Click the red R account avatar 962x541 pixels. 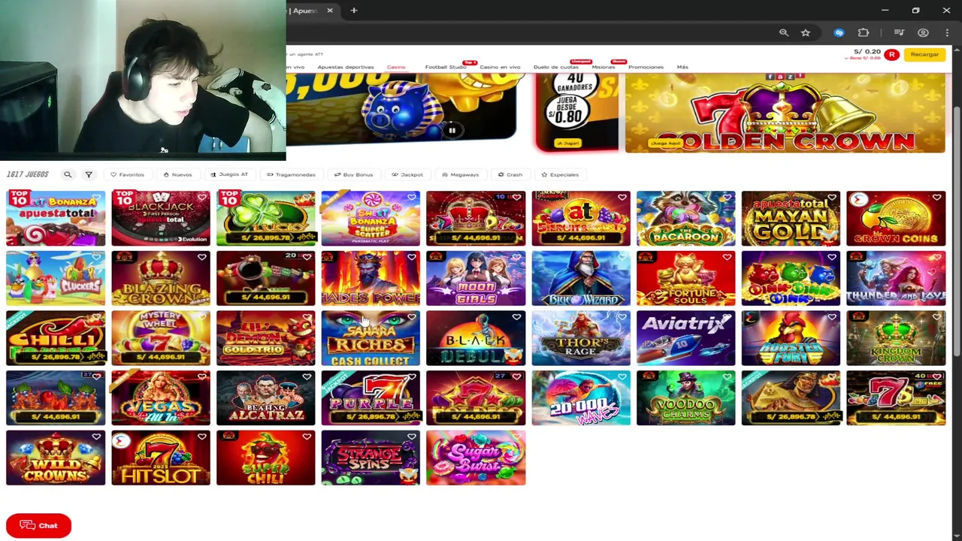891,55
